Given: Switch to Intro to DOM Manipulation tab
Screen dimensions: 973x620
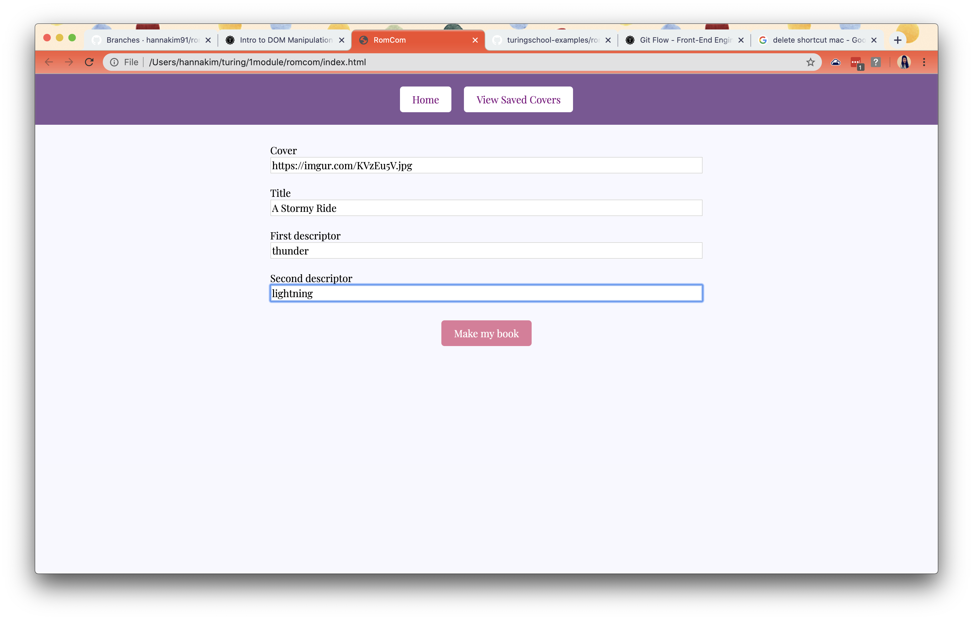Looking at the screenshot, I should click(285, 40).
